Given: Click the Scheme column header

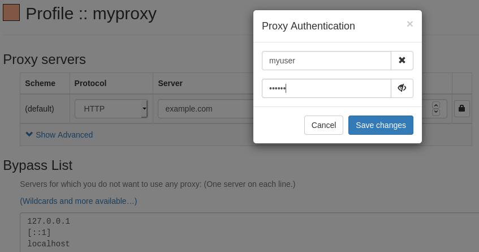Looking at the screenshot, I should point(40,83).
